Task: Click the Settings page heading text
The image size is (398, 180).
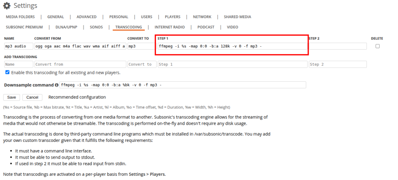Action: (25, 5)
